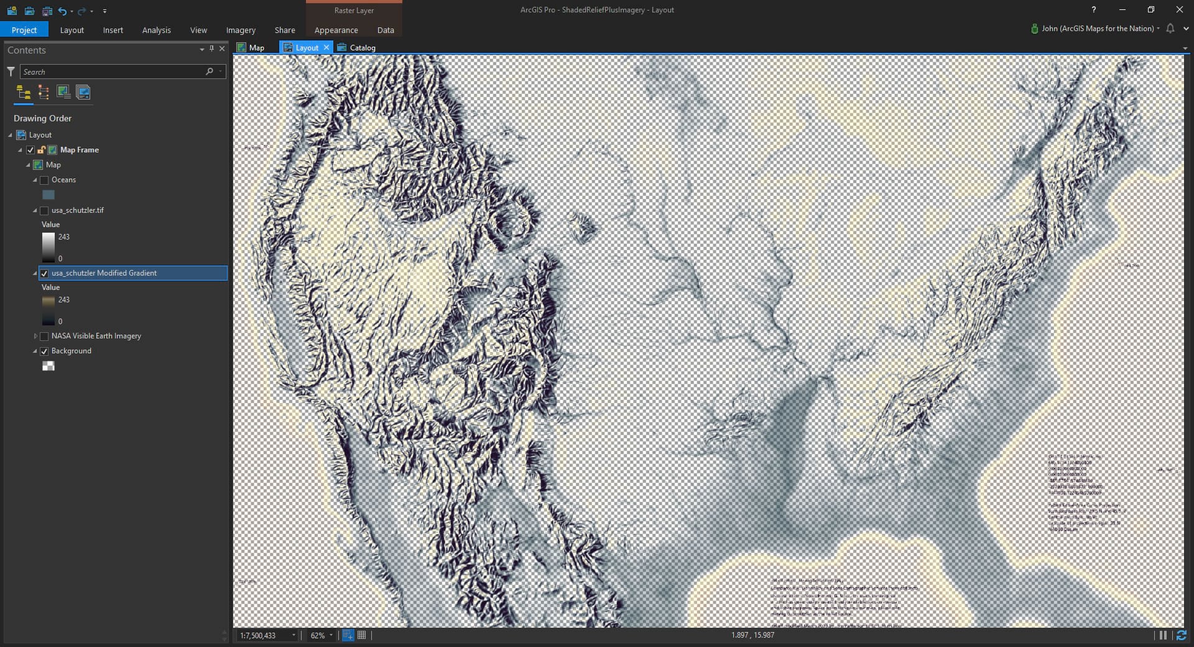Image resolution: width=1194 pixels, height=647 pixels.
Task: Click the Oceans layer color swatch
Action: coord(48,195)
